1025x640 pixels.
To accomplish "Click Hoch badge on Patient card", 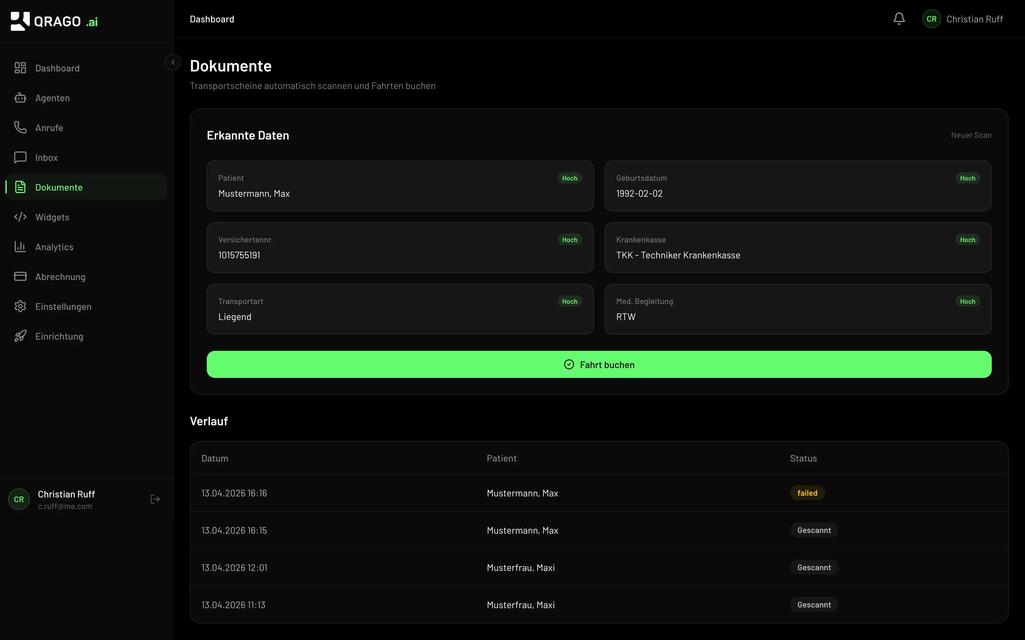I will pyautogui.click(x=570, y=178).
